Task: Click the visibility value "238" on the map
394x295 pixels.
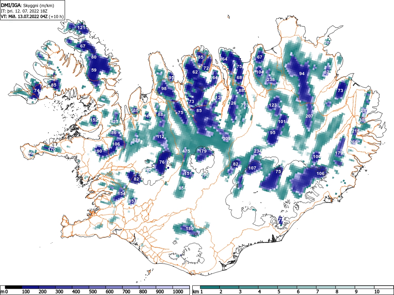Action: click(271, 79)
